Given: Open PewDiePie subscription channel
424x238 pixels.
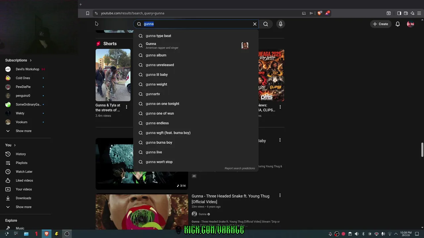Looking at the screenshot, I should (x=25, y=87).
